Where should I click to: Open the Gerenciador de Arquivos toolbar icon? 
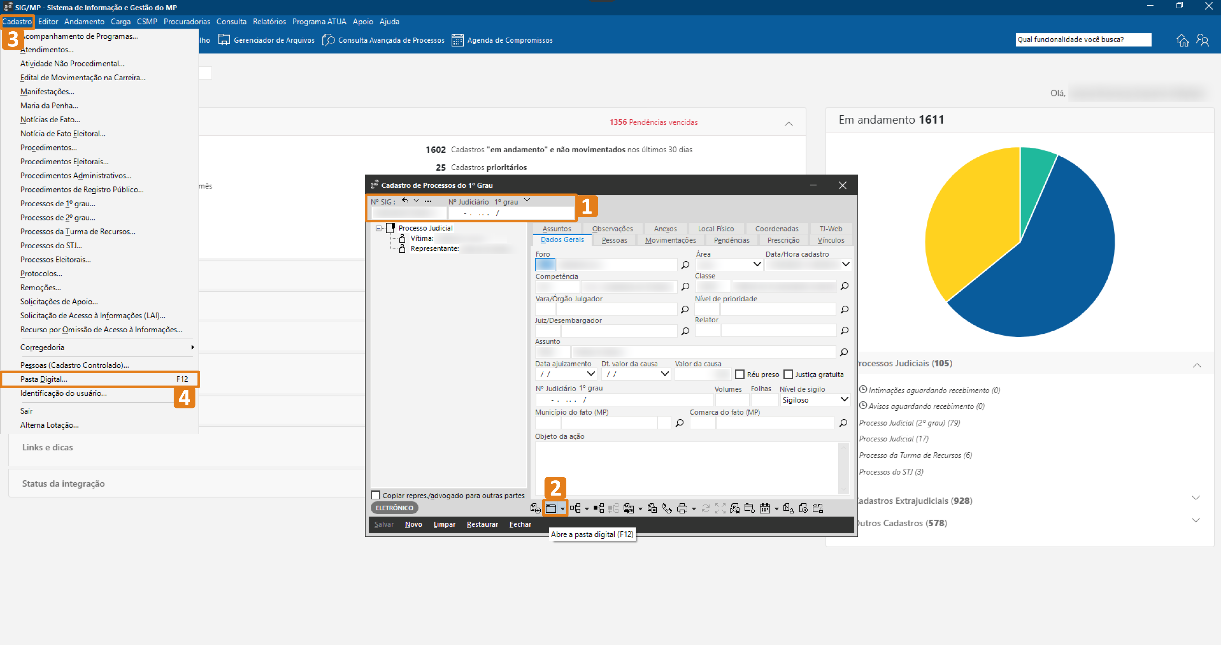(x=224, y=40)
